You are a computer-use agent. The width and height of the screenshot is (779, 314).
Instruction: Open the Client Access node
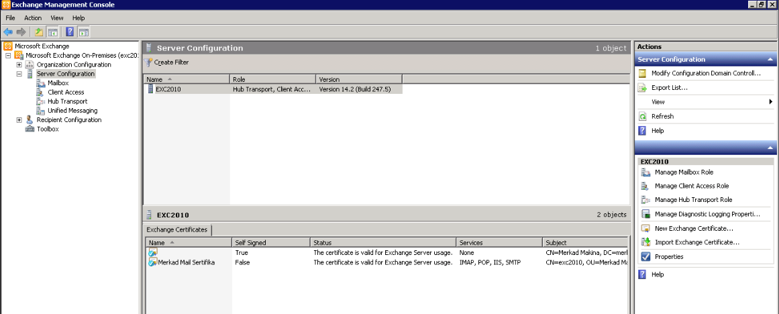[x=66, y=92]
